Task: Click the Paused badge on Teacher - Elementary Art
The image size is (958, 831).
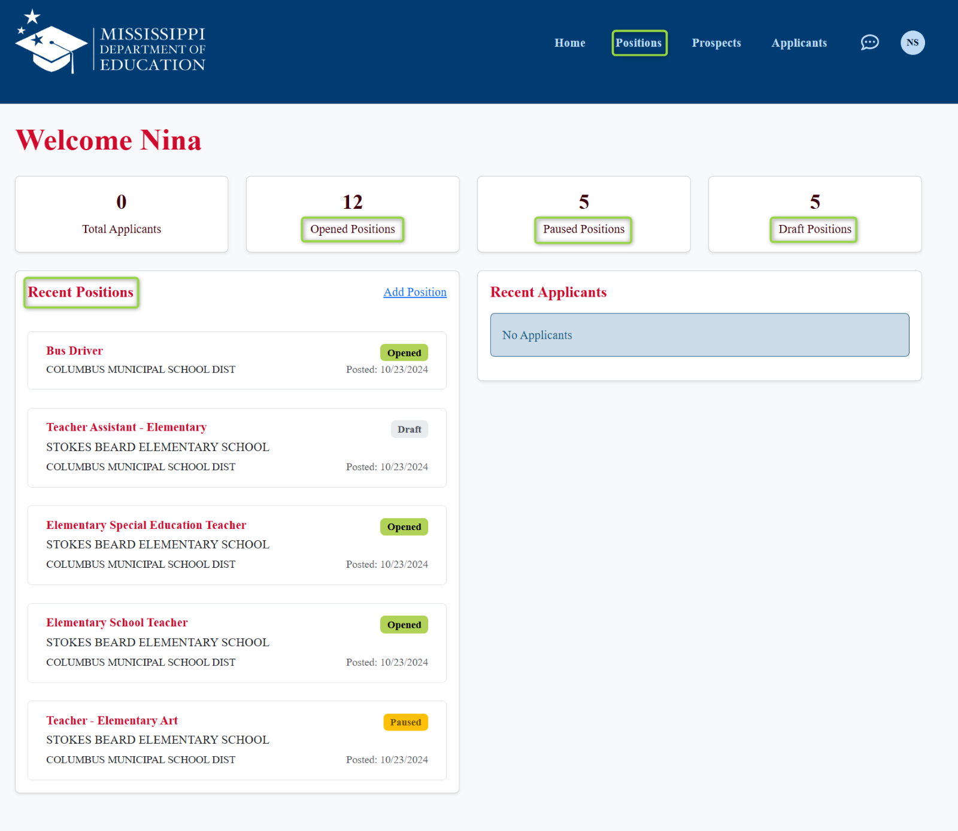Action: tap(405, 722)
